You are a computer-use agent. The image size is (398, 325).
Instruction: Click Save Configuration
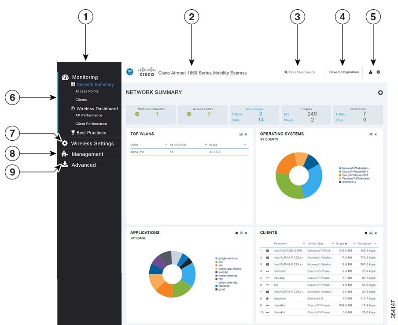click(344, 72)
